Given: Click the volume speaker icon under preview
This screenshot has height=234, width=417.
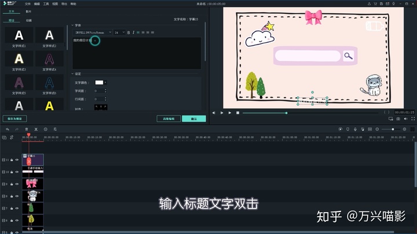Looking at the screenshot, I should coord(405,119).
